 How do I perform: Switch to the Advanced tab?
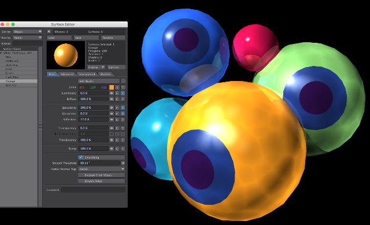click(67, 74)
